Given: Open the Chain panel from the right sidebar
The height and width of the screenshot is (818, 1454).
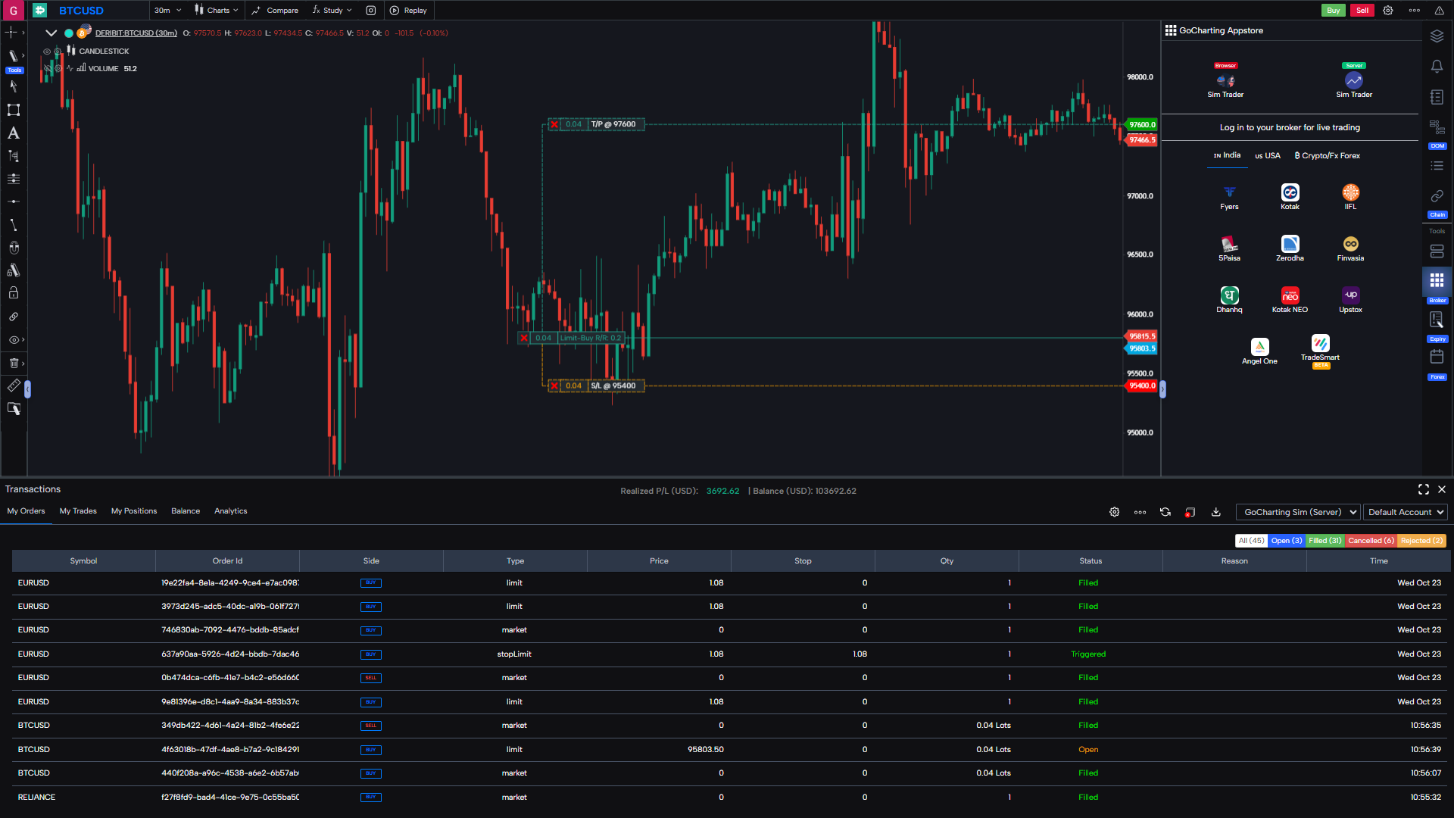Looking at the screenshot, I should pyautogui.click(x=1436, y=195).
